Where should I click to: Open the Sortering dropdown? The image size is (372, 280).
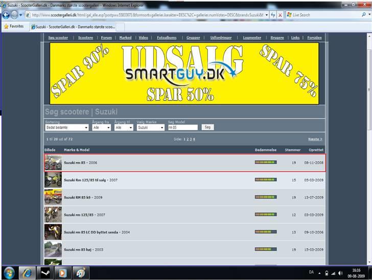click(x=67, y=127)
